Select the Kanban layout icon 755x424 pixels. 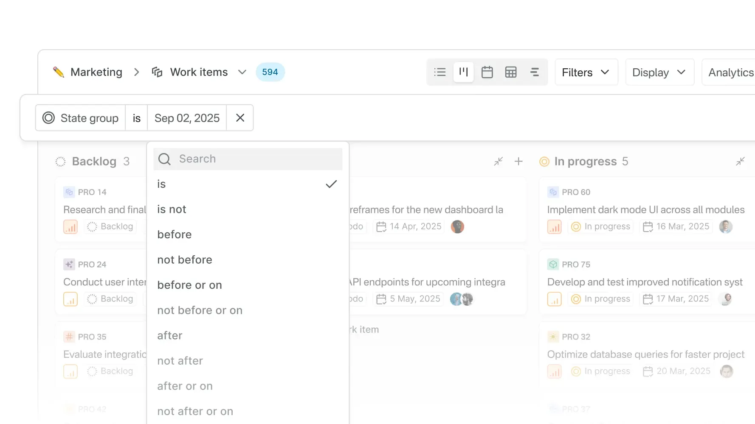point(463,72)
